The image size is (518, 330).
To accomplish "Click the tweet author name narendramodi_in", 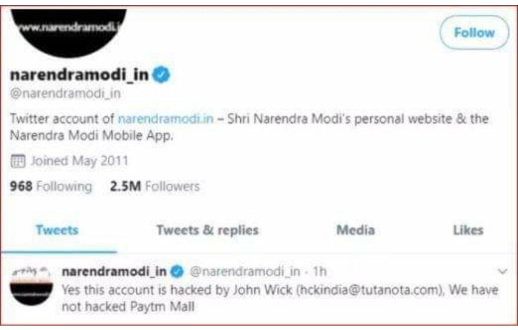I will click(114, 272).
